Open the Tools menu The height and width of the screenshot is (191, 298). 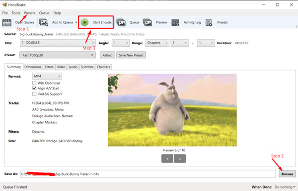(16, 13)
